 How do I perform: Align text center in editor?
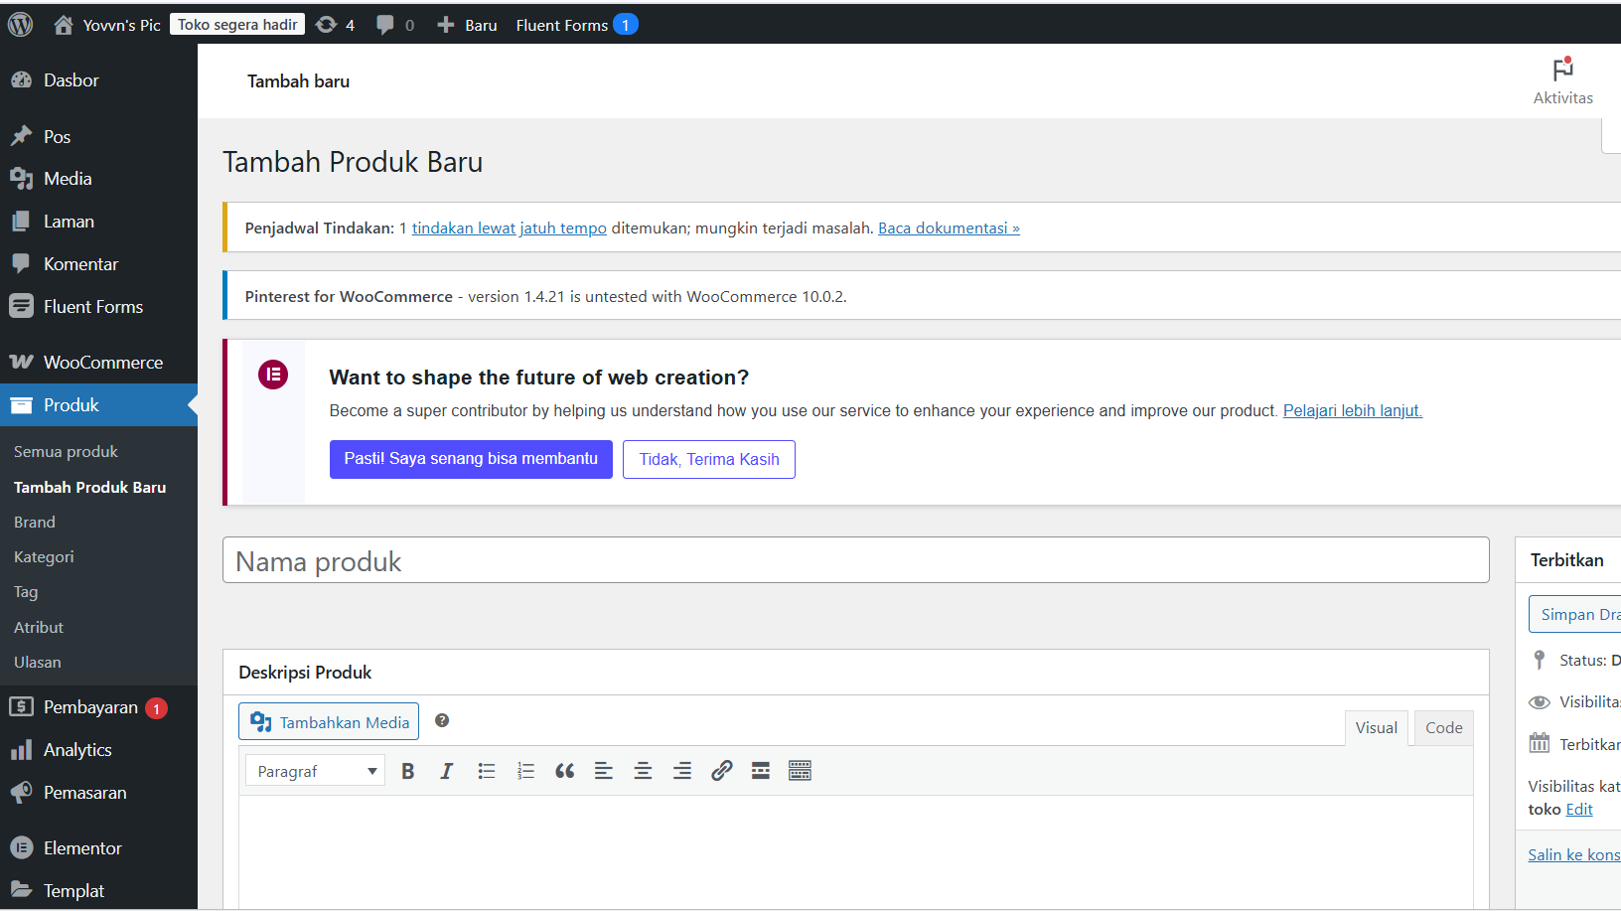click(x=643, y=771)
